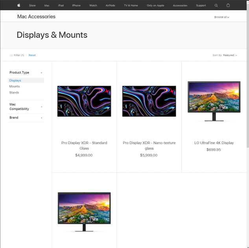249x248 pixels.
Task: Click the page vertical scrollbar
Action: pos(247,79)
